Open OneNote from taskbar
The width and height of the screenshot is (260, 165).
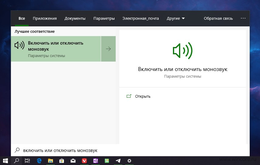coord(96,161)
